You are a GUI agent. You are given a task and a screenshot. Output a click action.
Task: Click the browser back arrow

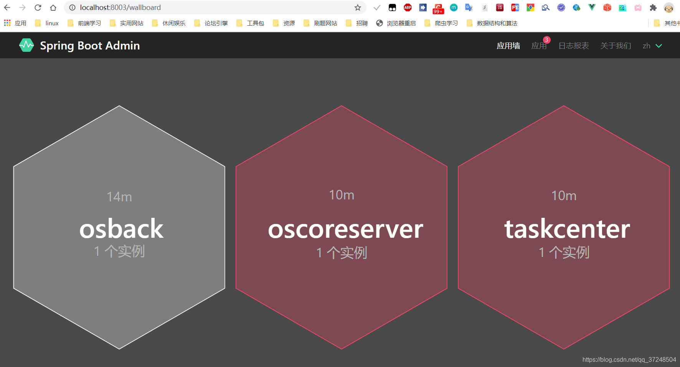[7, 7]
